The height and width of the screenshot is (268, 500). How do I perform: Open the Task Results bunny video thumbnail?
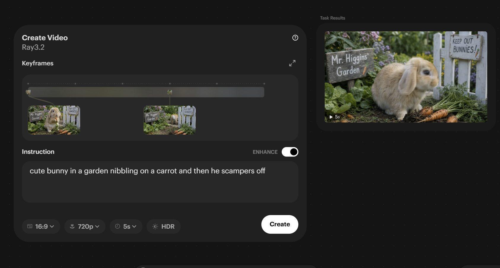tap(406, 77)
